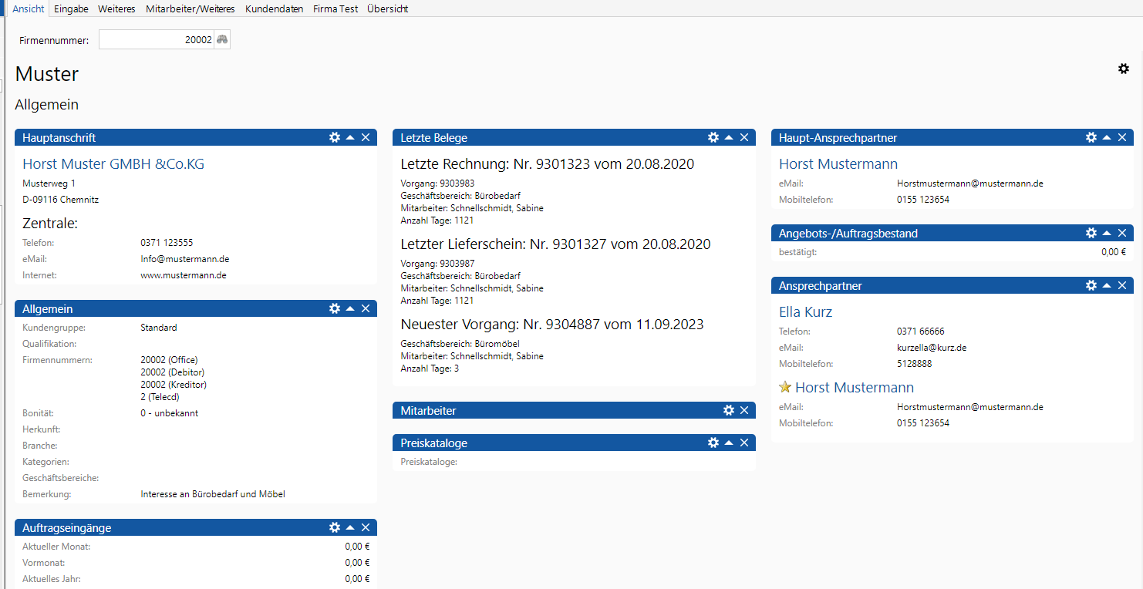Switch to the Kundendaten tab

pos(274,8)
